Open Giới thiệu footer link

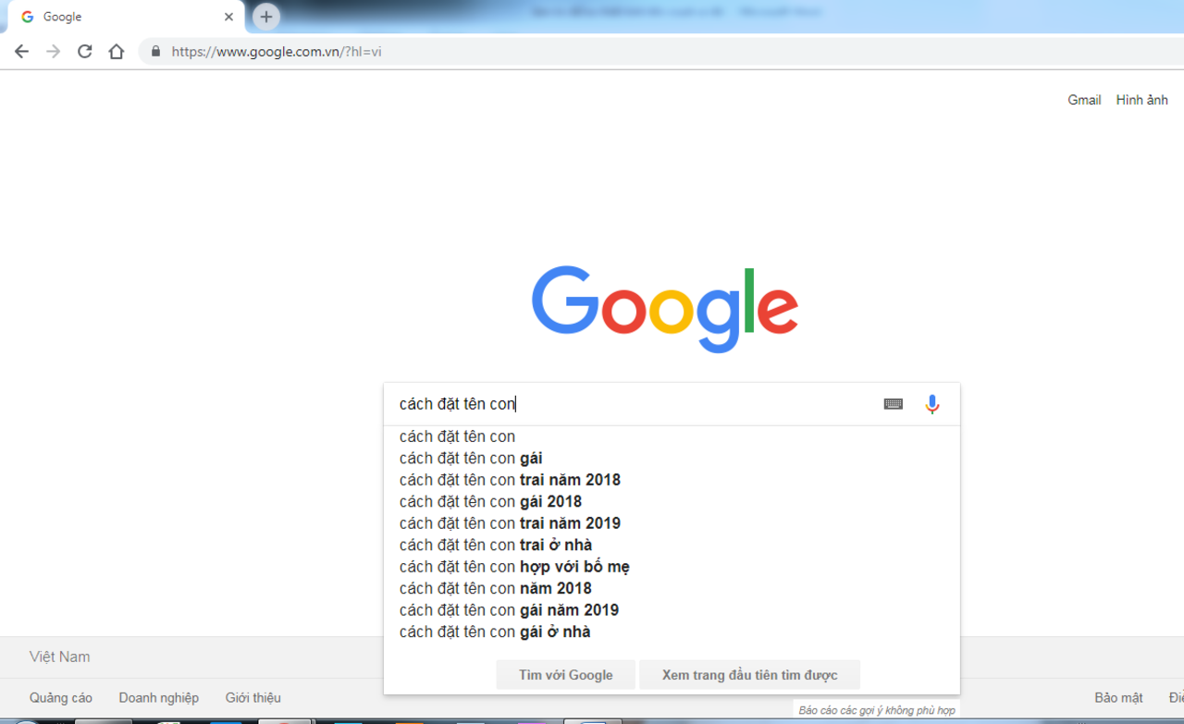coord(253,698)
